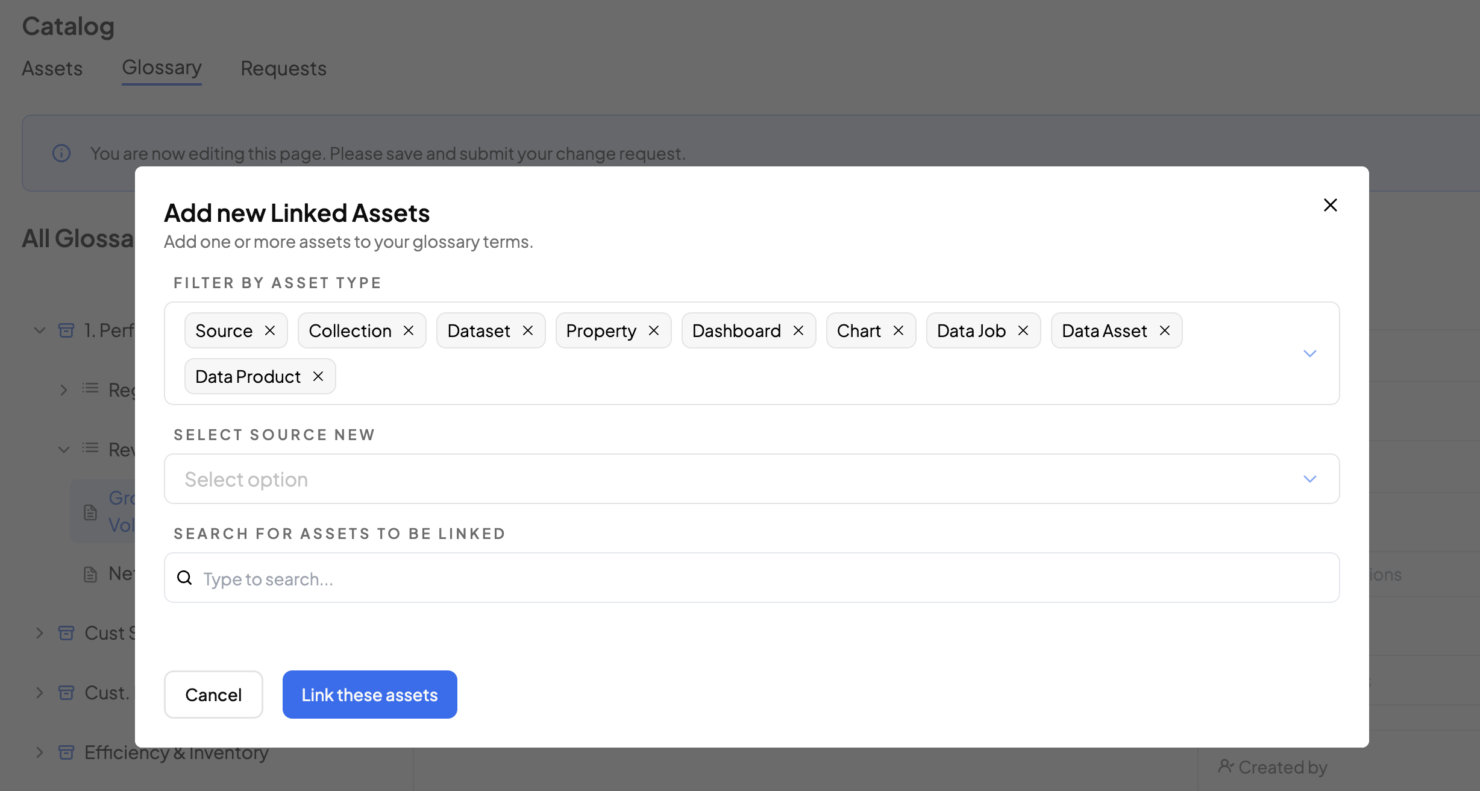
Task: Switch to the Requests tab
Action: click(x=283, y=69)
